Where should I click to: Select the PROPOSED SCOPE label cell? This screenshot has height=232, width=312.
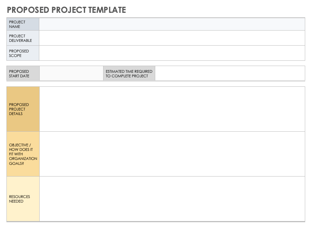coord(23,53)
